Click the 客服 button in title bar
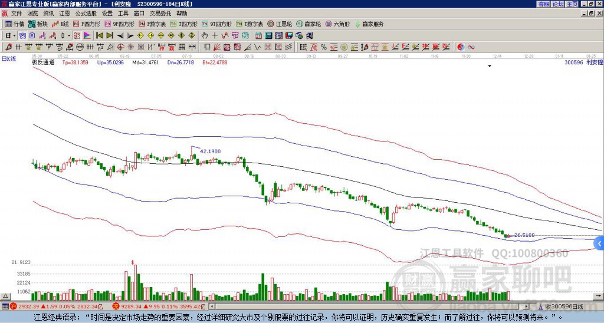This screenshot has width=604, height=323. pyautogui.click(x=543, y=4)
